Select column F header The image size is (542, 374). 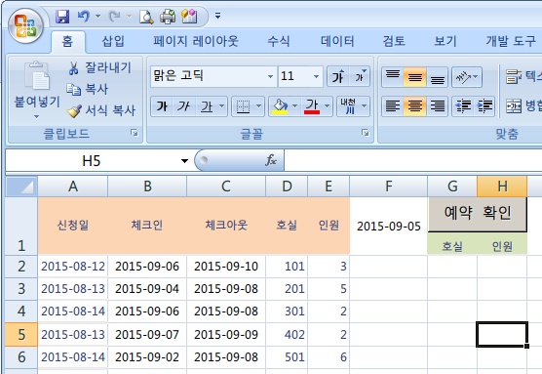point(389,187)
